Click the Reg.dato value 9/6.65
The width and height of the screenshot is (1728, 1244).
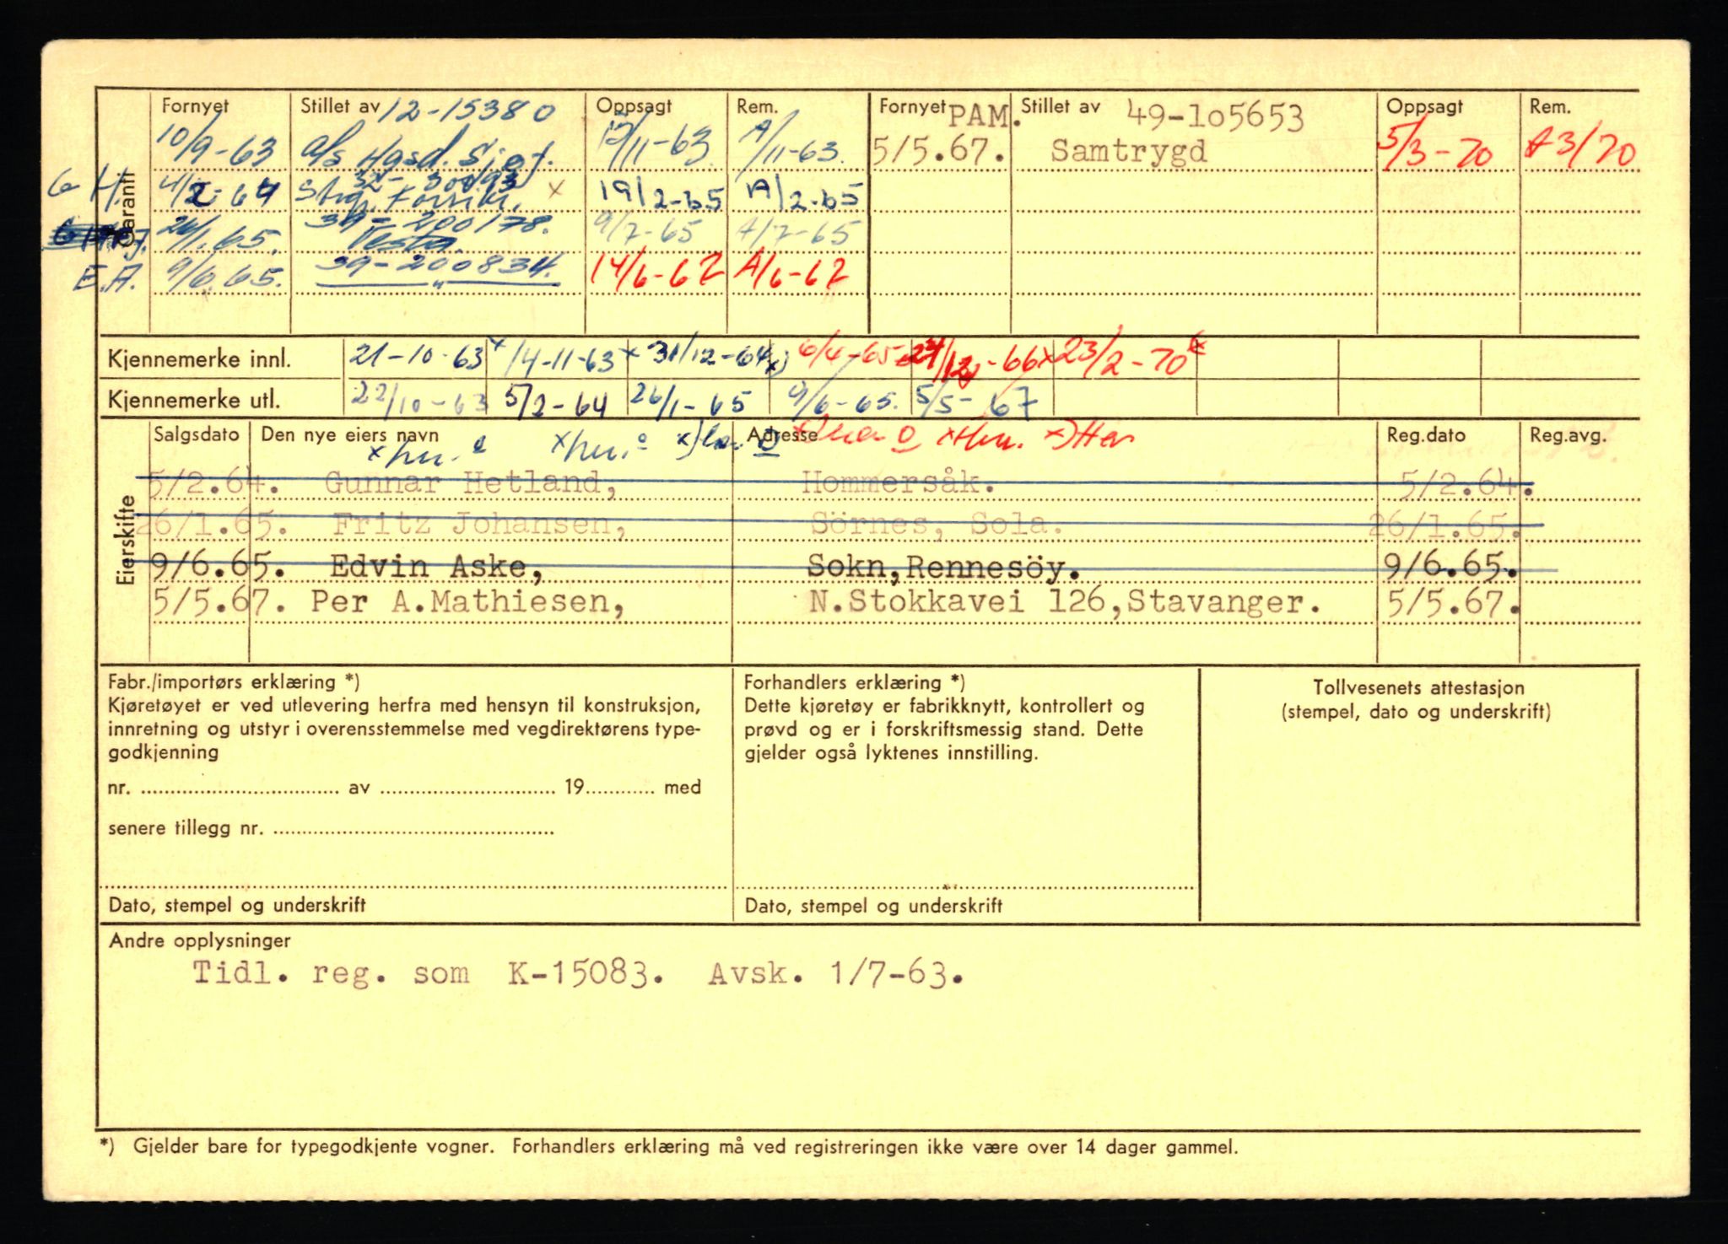point(1450,565)
